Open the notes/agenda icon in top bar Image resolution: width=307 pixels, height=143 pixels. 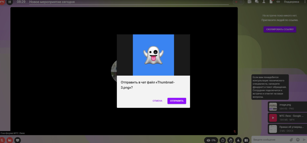(249, 2)
